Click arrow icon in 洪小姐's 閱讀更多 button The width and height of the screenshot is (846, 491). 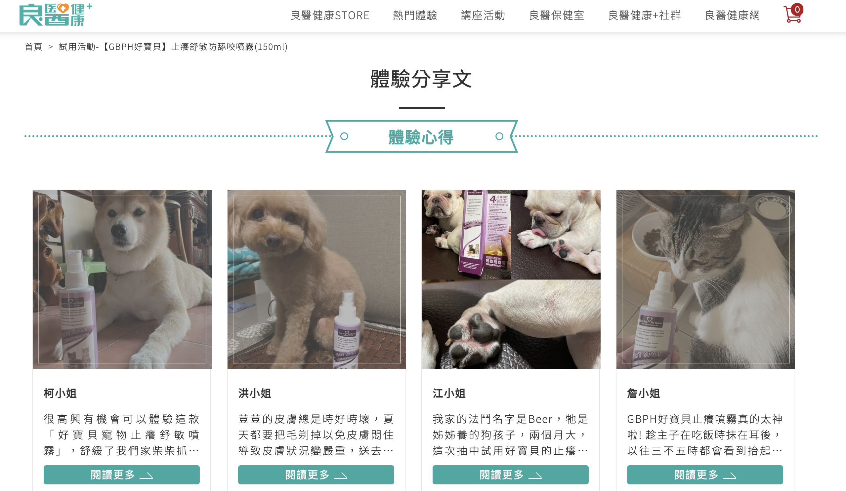(341, 475)
